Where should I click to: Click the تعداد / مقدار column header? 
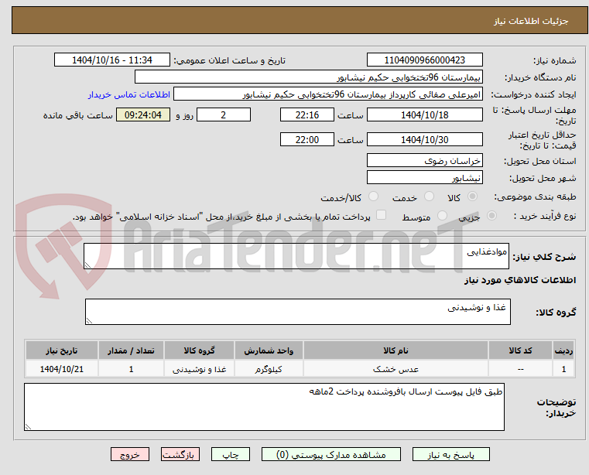[x=131, y=350]
